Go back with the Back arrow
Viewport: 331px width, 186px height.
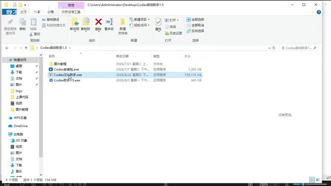pyautogui.click(x=7, y=48)
